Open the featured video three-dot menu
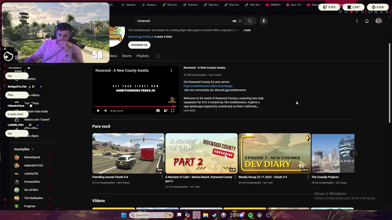392x220 pixels. [x=171, y=70]
